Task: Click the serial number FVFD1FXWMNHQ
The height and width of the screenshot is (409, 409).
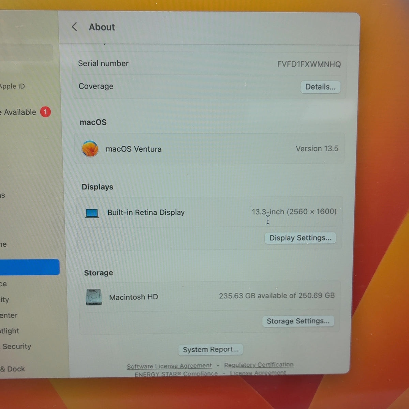Action: point(309,64)
